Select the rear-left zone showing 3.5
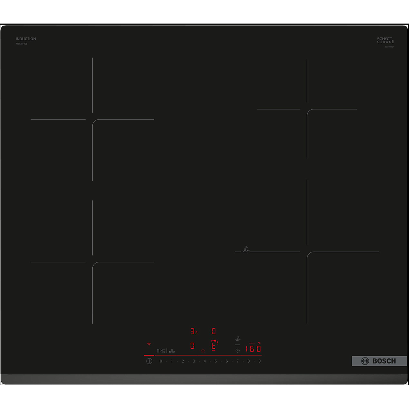This screenshot has height=409, width=409. 193,332
